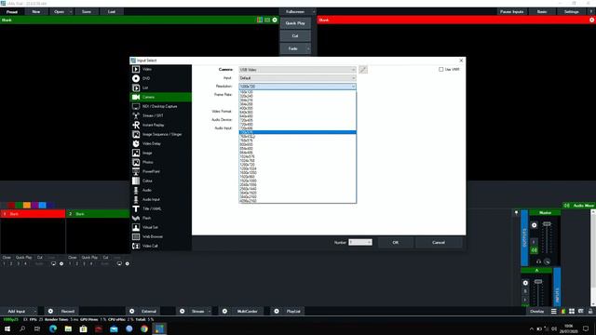Image resolution: width=596 pixels, height=335 pixels.
Task: Click the Pause Inputs button
Action: (511, 12)
